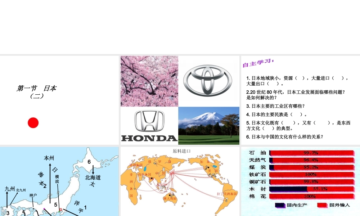Select question 5 about 日本文化既有
This screenshot has width=360, height=216.
click(298, 126)
